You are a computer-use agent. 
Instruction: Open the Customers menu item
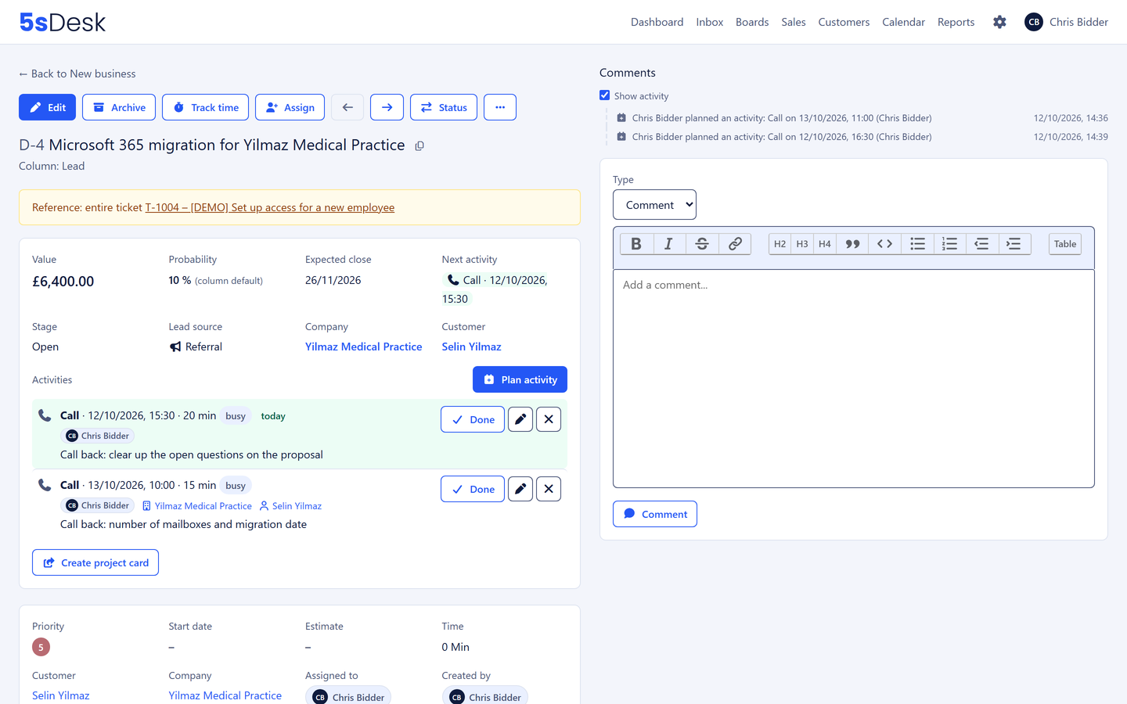[844, 22]
